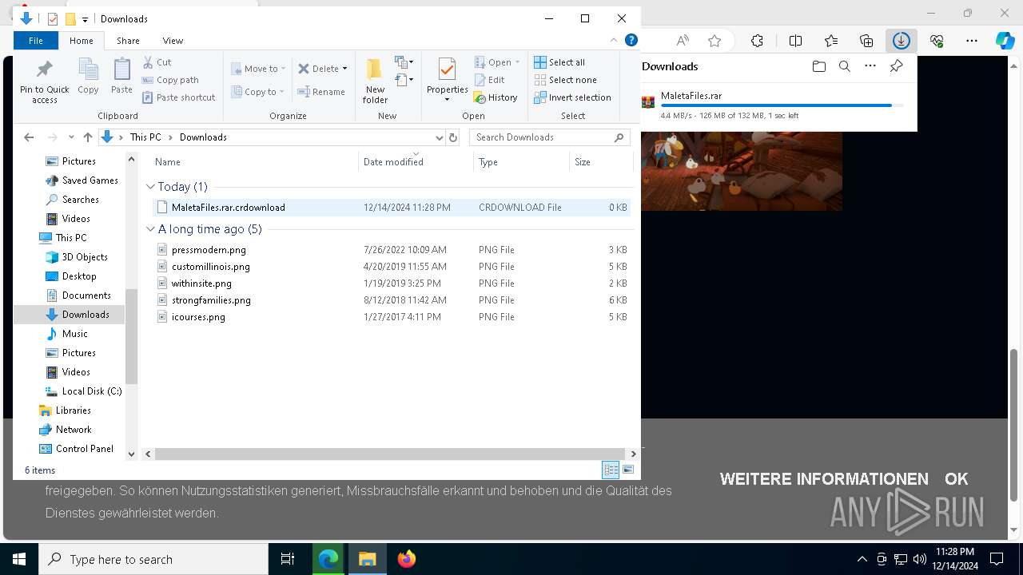Click Paste shortcut command
The width and height of the screenshot is (1023, 575).
point(178,97)
